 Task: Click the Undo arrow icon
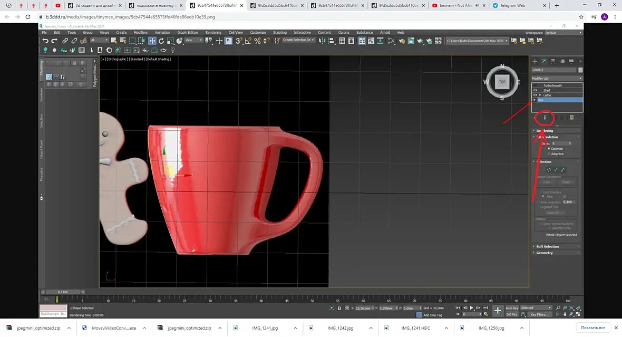pyautogui.click(x=45, y=41)
